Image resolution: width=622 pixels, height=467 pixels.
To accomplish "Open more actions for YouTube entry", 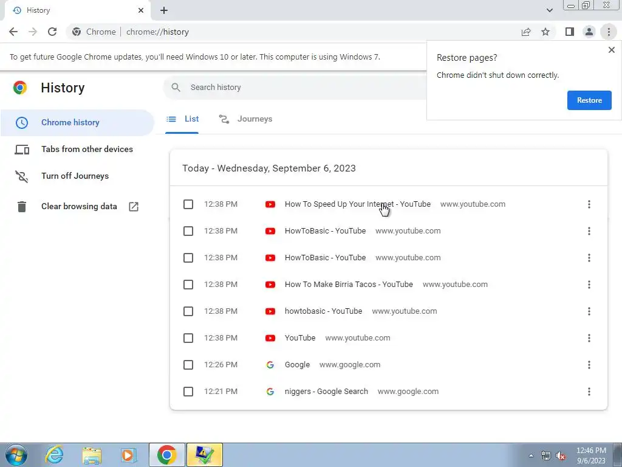I will [589, 338].
